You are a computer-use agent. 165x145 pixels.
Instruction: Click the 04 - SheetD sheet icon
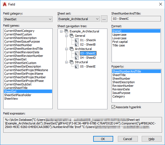point(77,58)
